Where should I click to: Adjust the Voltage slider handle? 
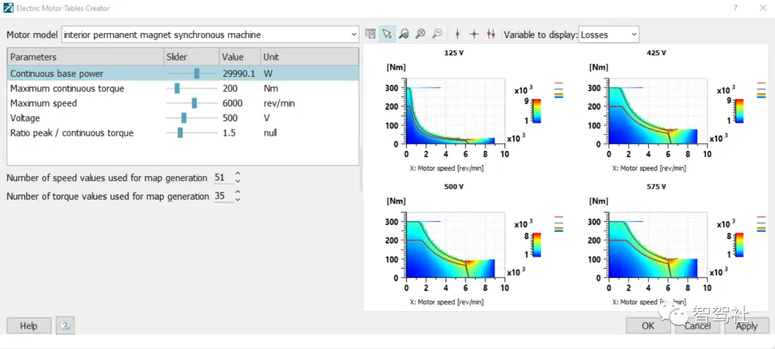[184, 118]
